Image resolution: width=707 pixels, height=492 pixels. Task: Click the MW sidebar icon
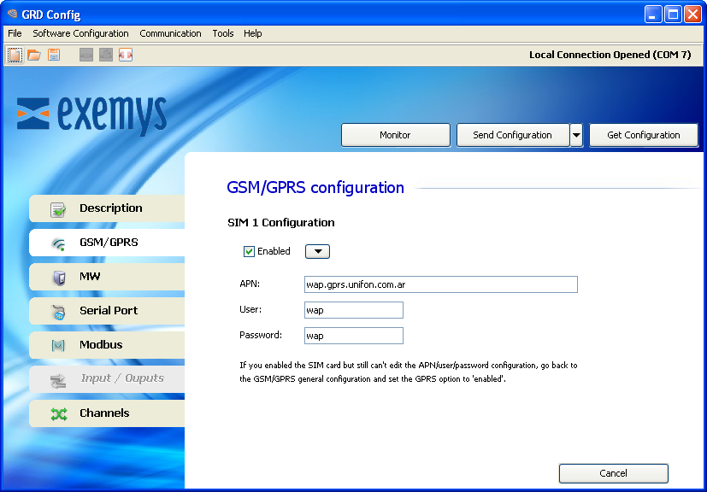58,278
